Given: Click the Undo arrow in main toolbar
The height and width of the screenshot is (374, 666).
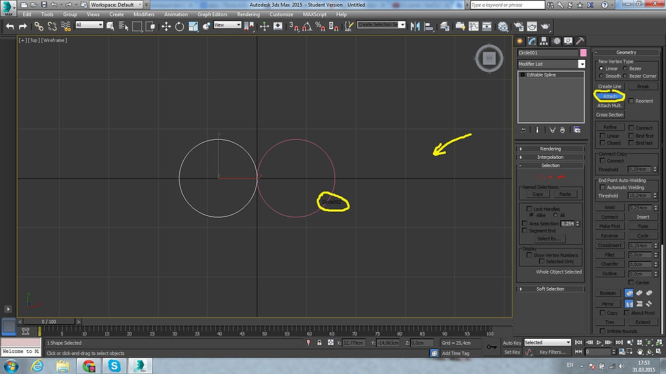Looking at the screenshot, I should [10, 26].
